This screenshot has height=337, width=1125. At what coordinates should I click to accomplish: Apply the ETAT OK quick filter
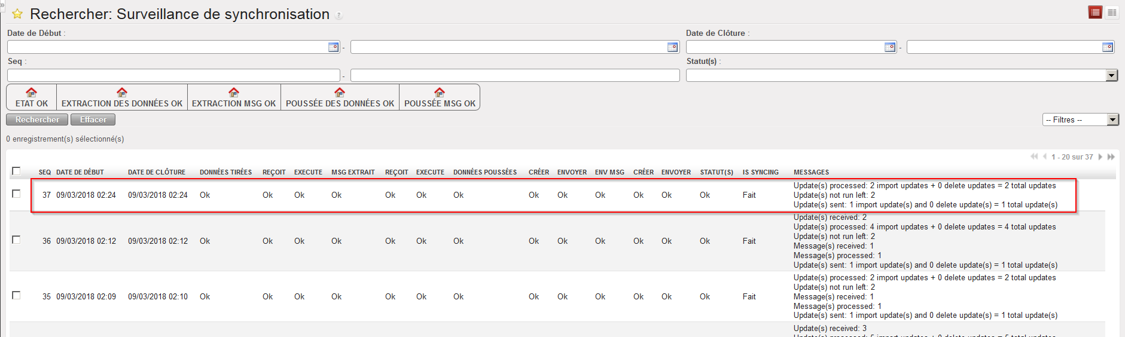pos(32,97)
